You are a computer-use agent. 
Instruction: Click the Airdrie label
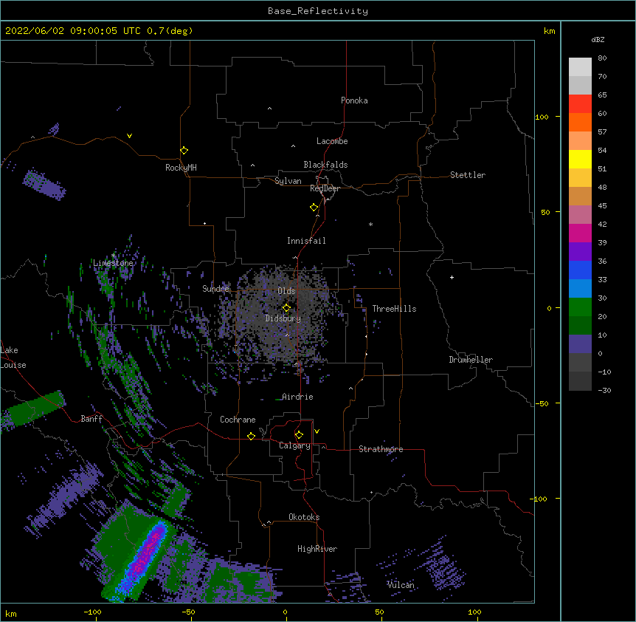tap(297, 397)
